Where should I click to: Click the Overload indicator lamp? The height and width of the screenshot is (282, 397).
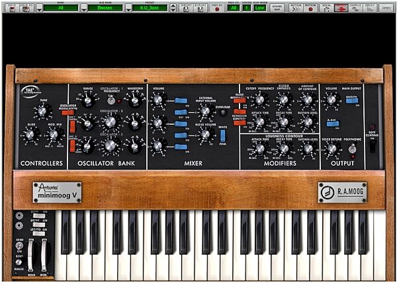coord(222,113)
